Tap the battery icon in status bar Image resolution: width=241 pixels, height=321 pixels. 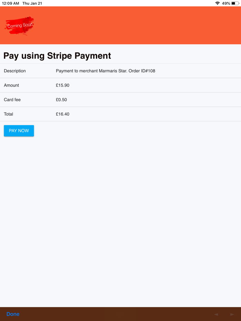click(x=235, y=3)
